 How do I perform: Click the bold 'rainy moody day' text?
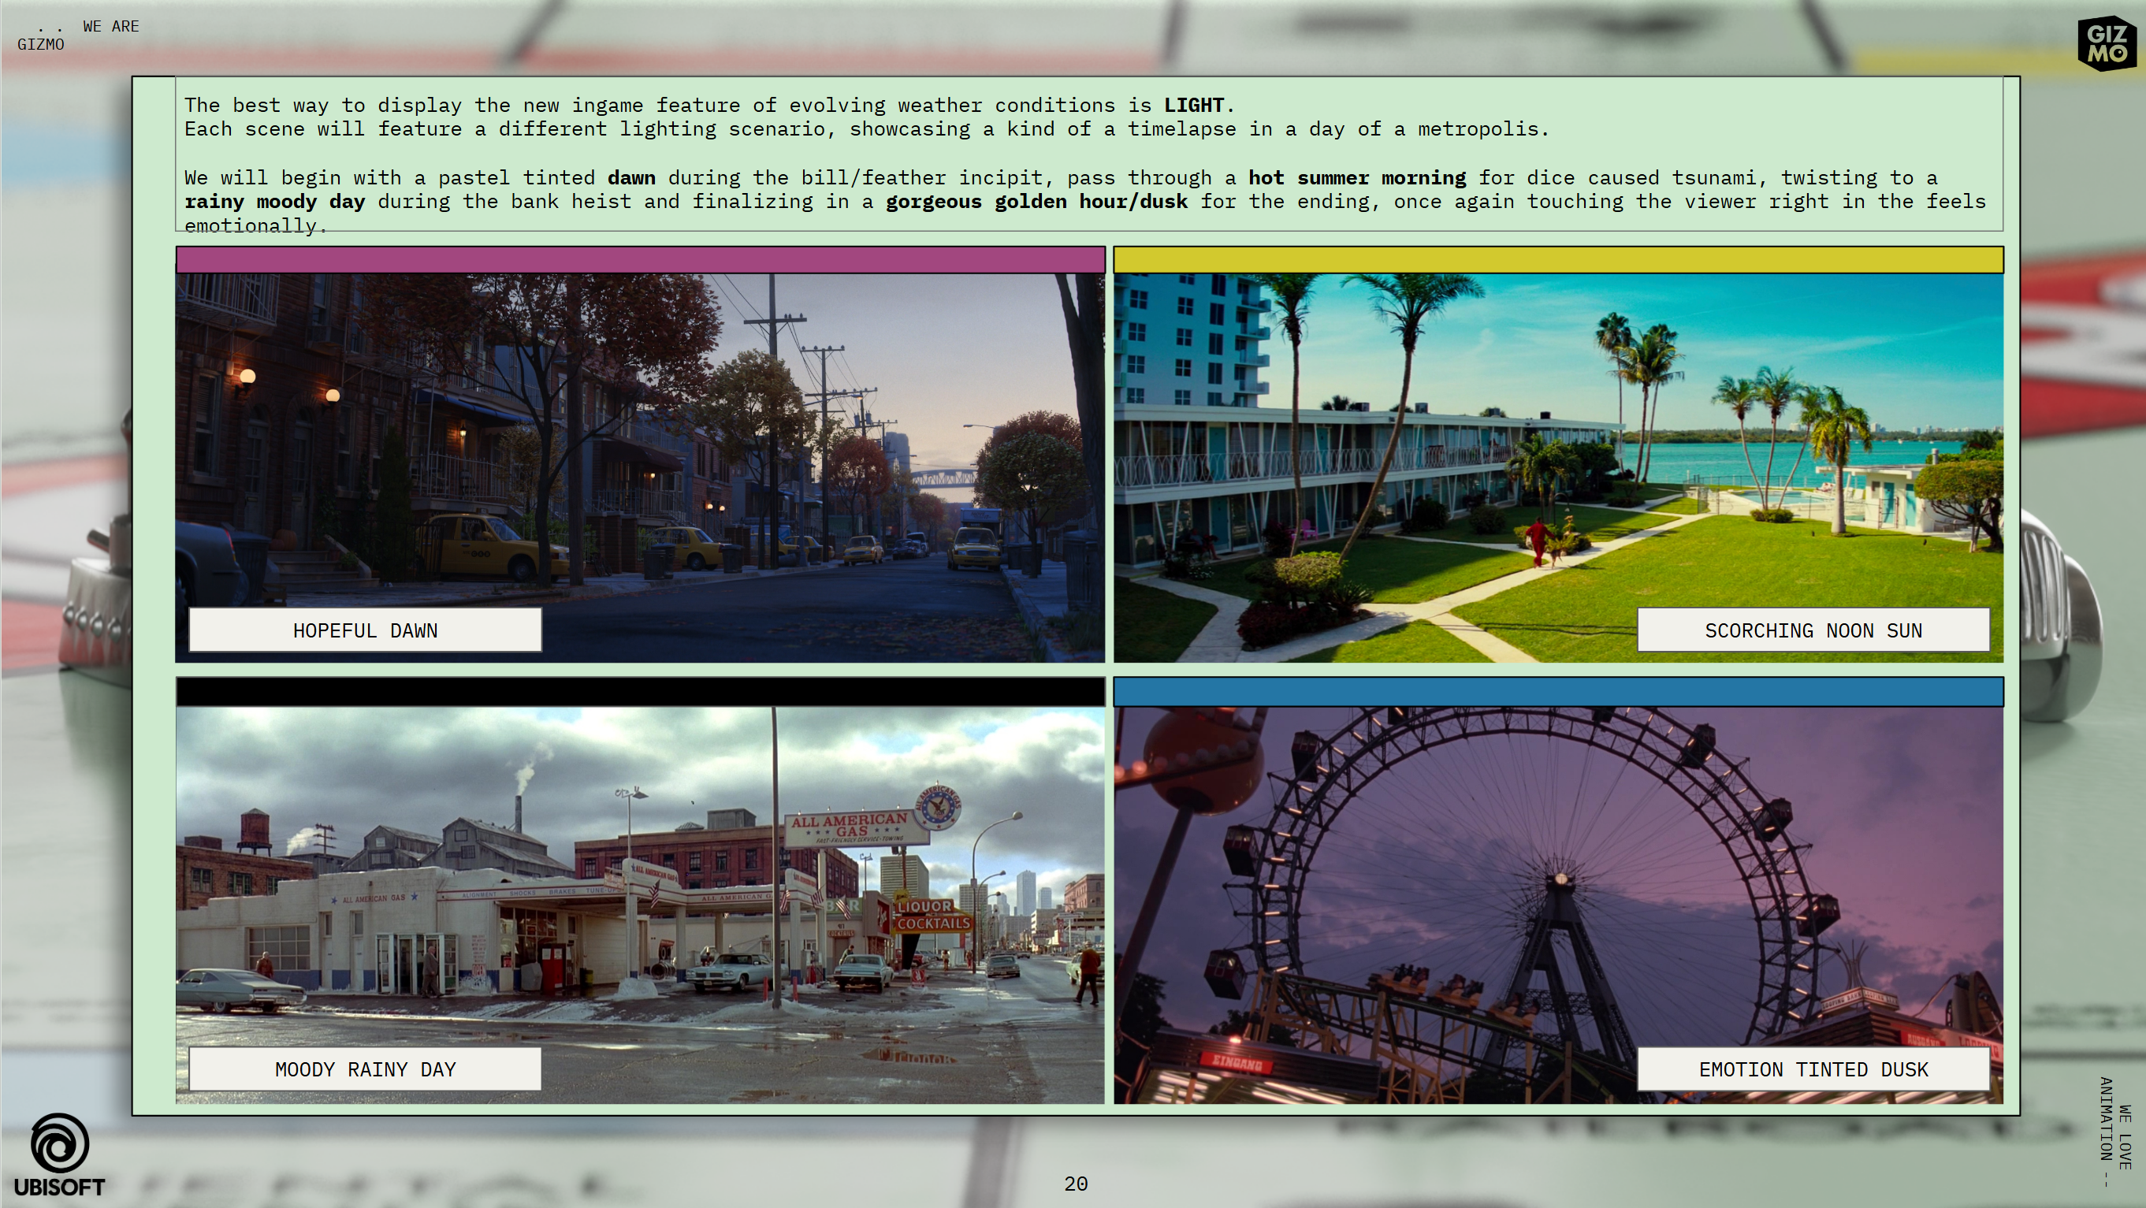click(x=274, y=202)
